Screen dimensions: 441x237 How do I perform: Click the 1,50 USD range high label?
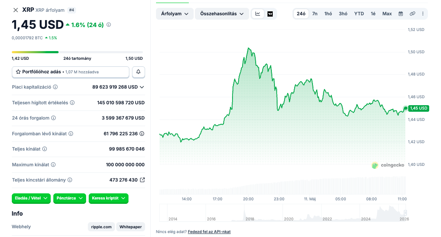[134, 58]
